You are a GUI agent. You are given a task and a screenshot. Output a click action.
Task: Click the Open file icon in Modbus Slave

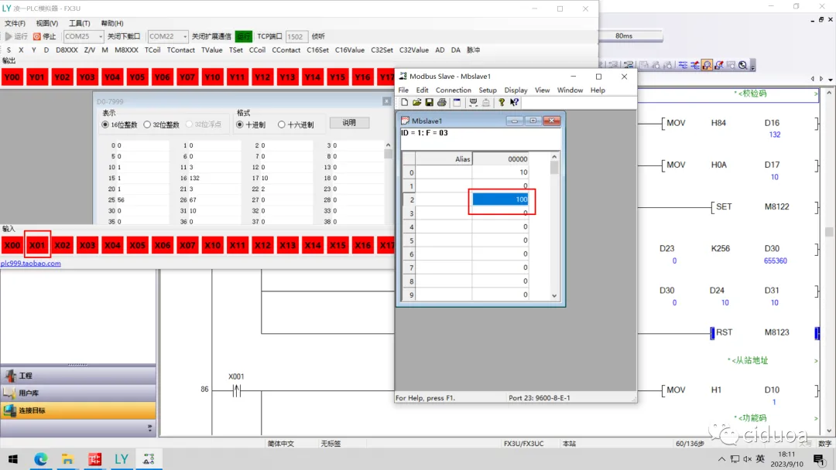(x=416, y=102)
